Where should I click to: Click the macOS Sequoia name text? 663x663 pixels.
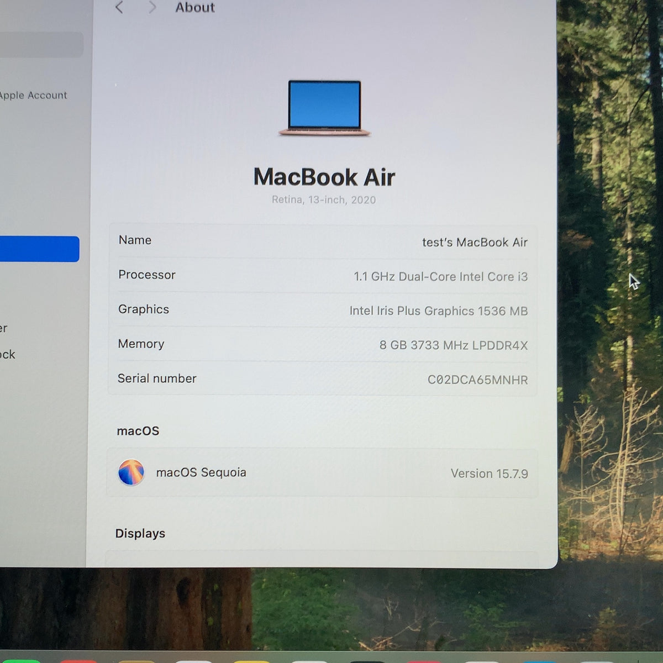[201, 472]
